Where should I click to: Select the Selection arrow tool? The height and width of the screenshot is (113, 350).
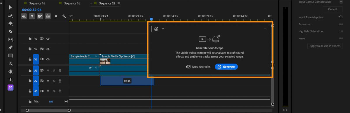pyautogui.click(x=10, y=7)
